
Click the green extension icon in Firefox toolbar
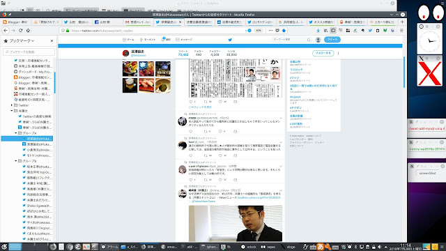(x=385, y=31)
